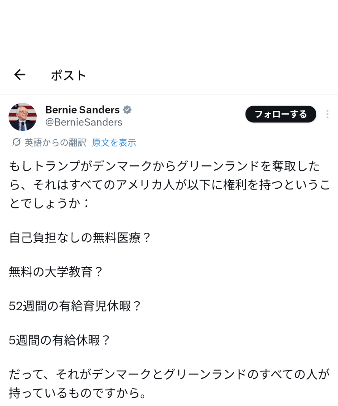Click the line 52週間の有給育児休暇？

coord(75,306)
